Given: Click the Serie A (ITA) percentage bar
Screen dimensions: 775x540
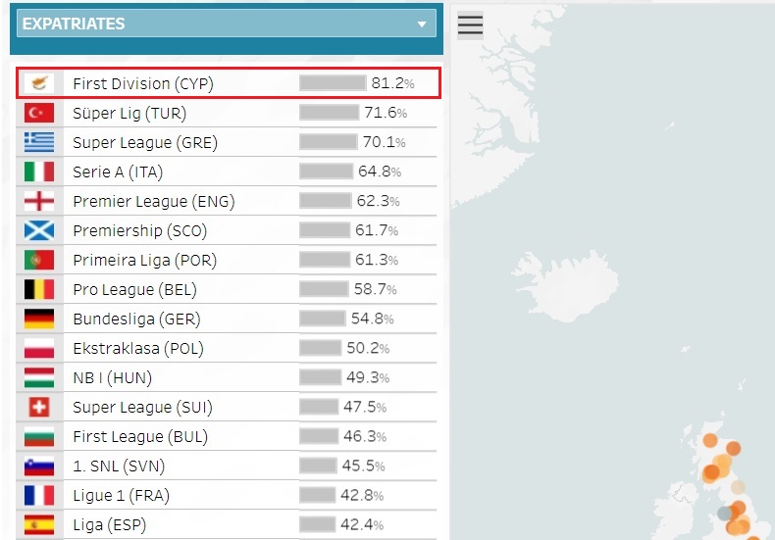Looking at the screenshot, I should click(x=327, y=172).
